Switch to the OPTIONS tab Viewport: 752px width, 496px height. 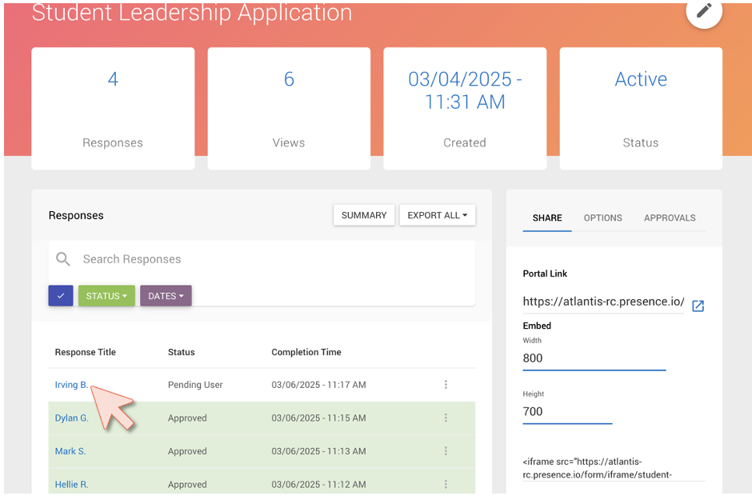point(603,218)
